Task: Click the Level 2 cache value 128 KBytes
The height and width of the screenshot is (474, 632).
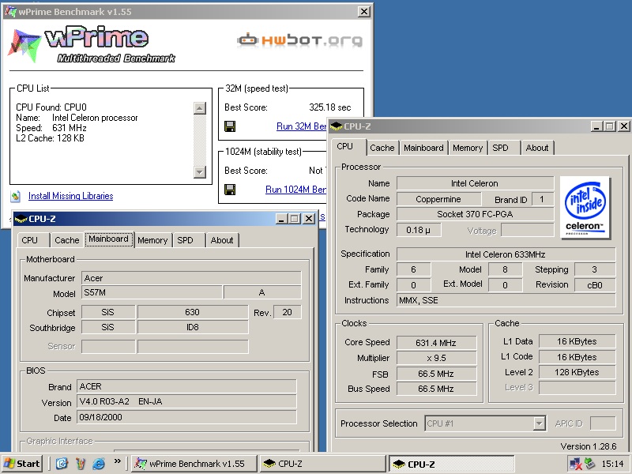Action: pyautogui.click(x=577, y=372)
